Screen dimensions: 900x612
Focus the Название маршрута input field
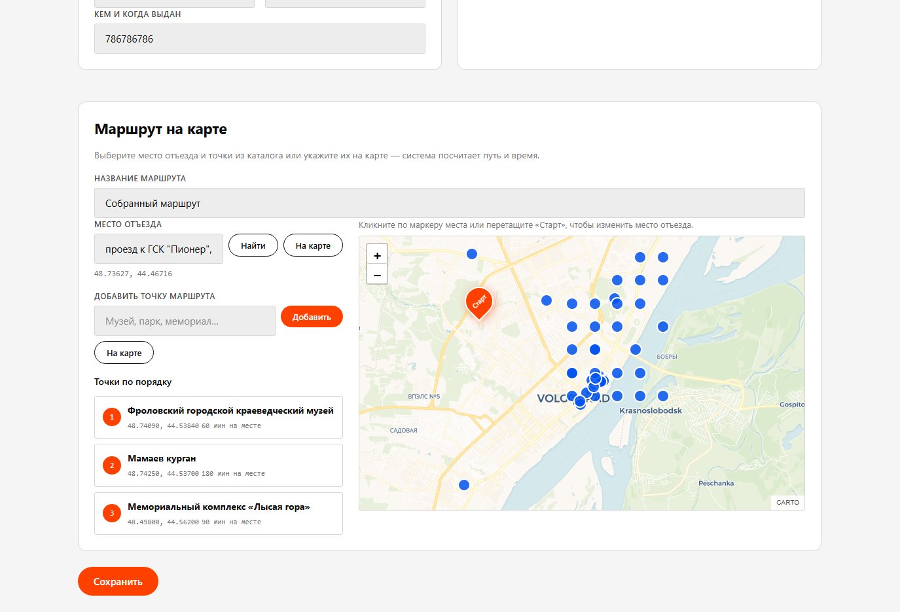click(450, 203)
